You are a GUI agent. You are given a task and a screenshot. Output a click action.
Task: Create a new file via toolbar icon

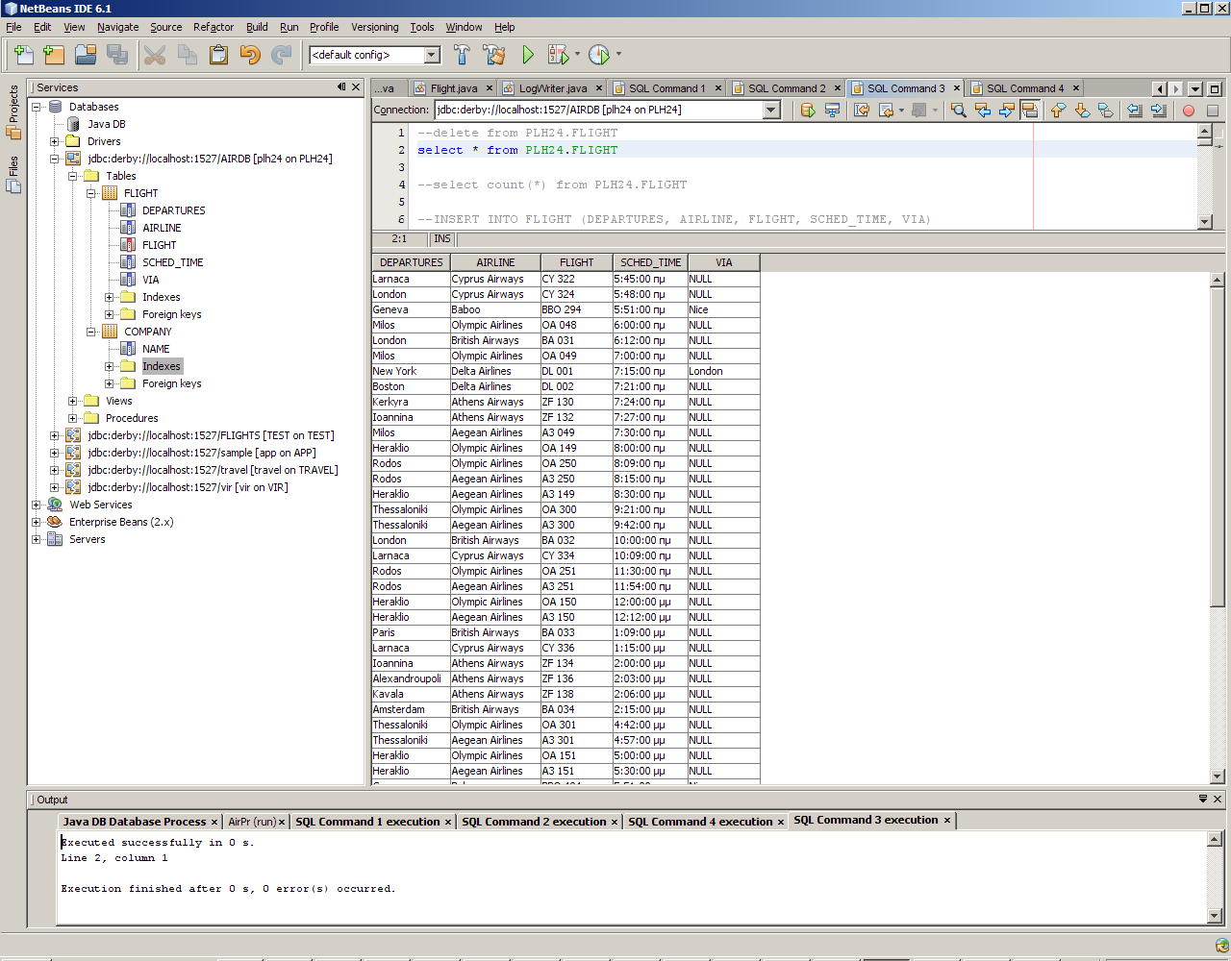tap(23, 55)
